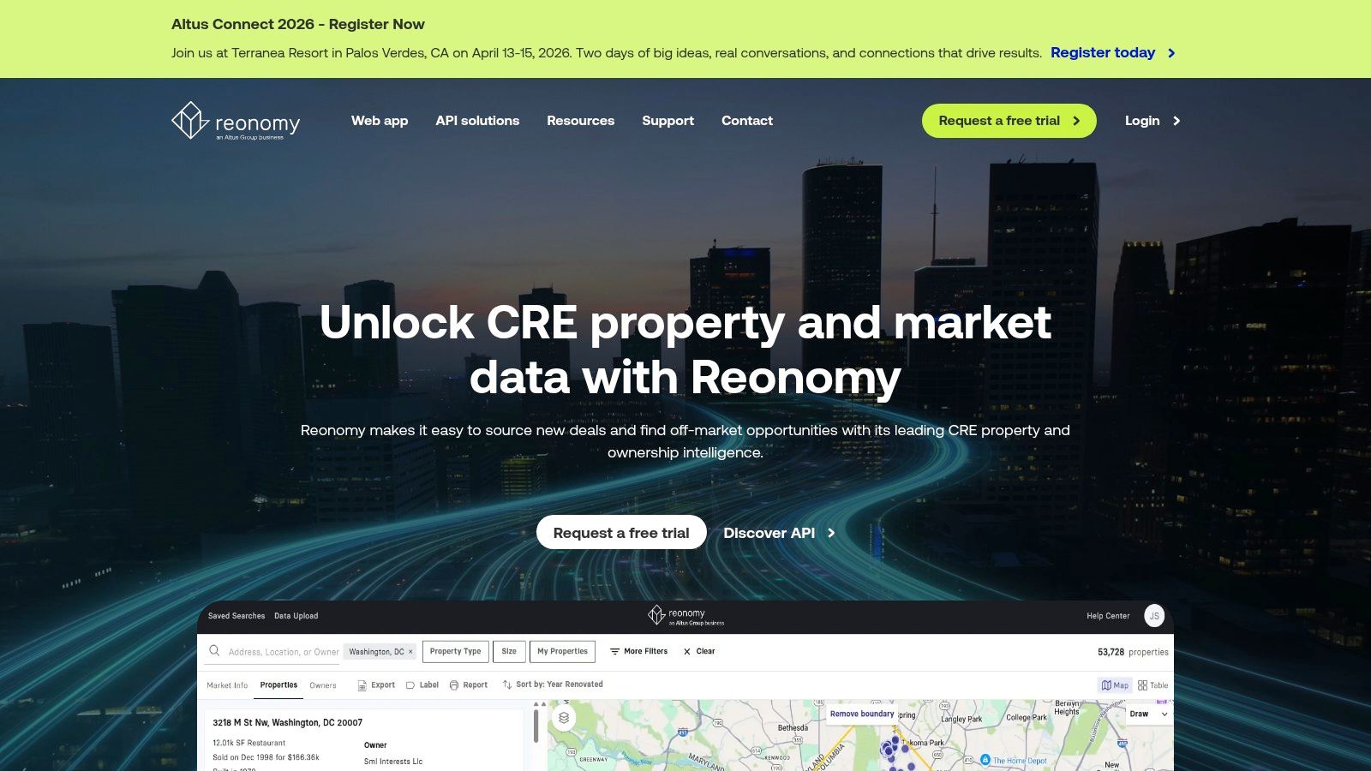This screenshot has height=771, width=1371.
Task: Click the Label tag icon
Action: point(410,685)
